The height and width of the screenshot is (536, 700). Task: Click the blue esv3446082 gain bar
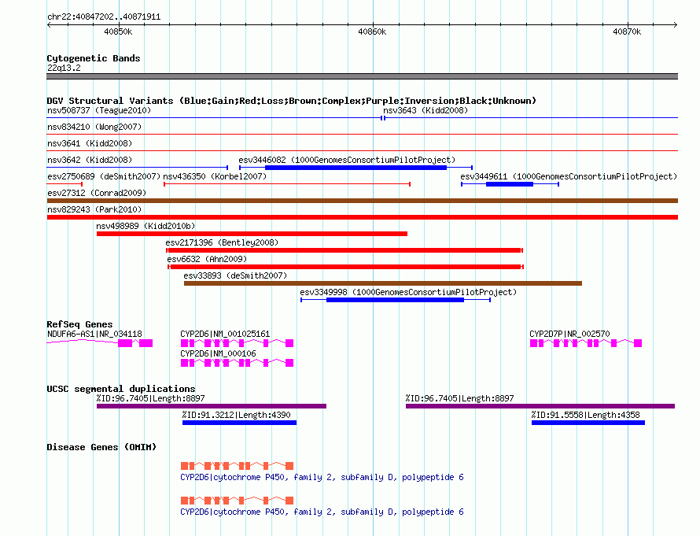[x=356, y=168]
